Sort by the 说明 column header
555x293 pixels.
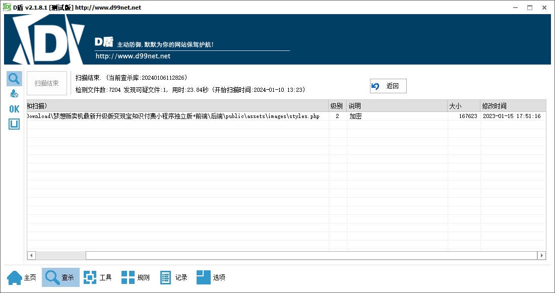(397, 106)
